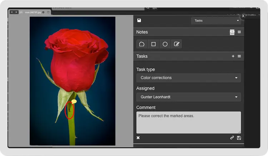The image size is (268, 156).
Task: Add a new task with plus icon
Action: coord(233,56)
